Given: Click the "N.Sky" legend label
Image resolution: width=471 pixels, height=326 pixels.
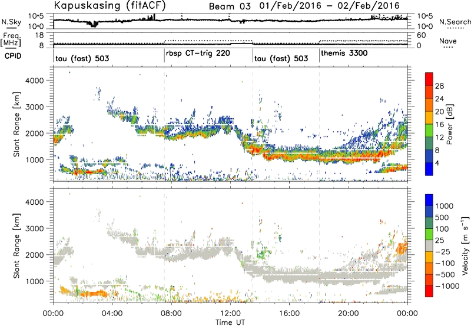Looking at the screenshot, I should pyautogui.click(x=11, y=22).
